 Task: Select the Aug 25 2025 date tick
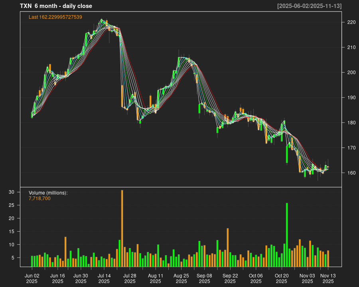coord(181,278)
